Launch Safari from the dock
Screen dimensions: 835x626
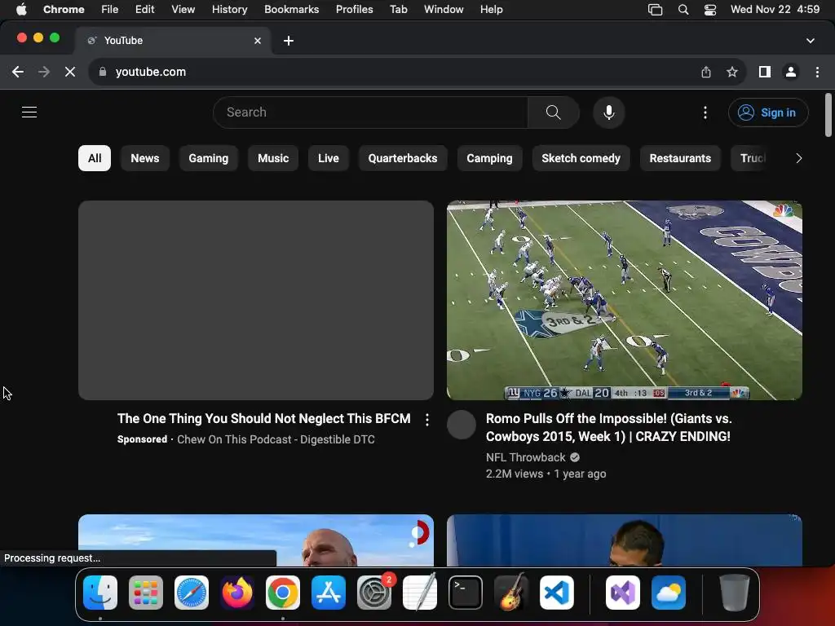click(x=192, y=593)
